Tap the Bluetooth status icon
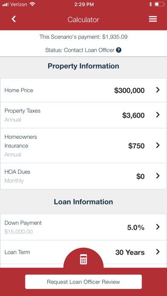 [150, 4]
